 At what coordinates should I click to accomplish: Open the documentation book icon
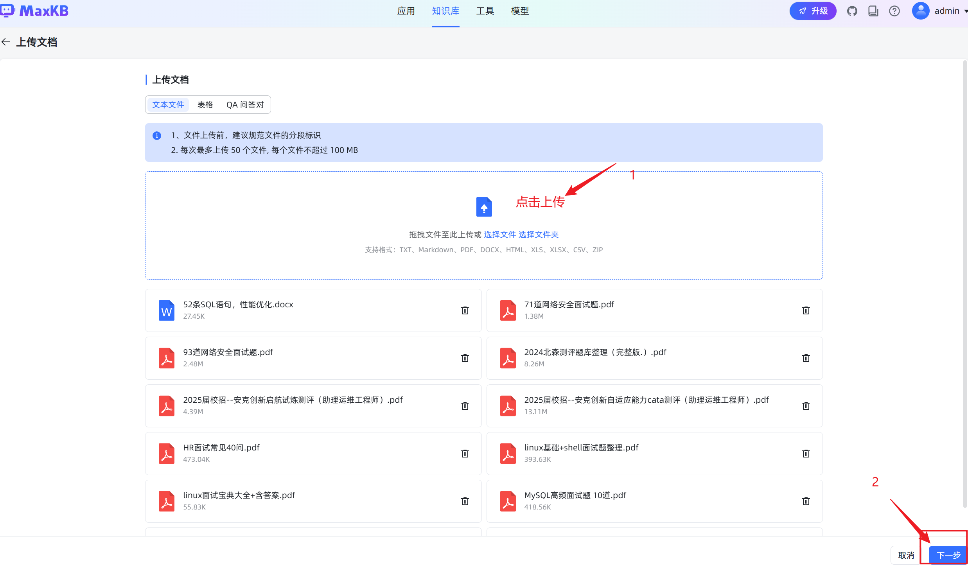[x=873, y=11]
